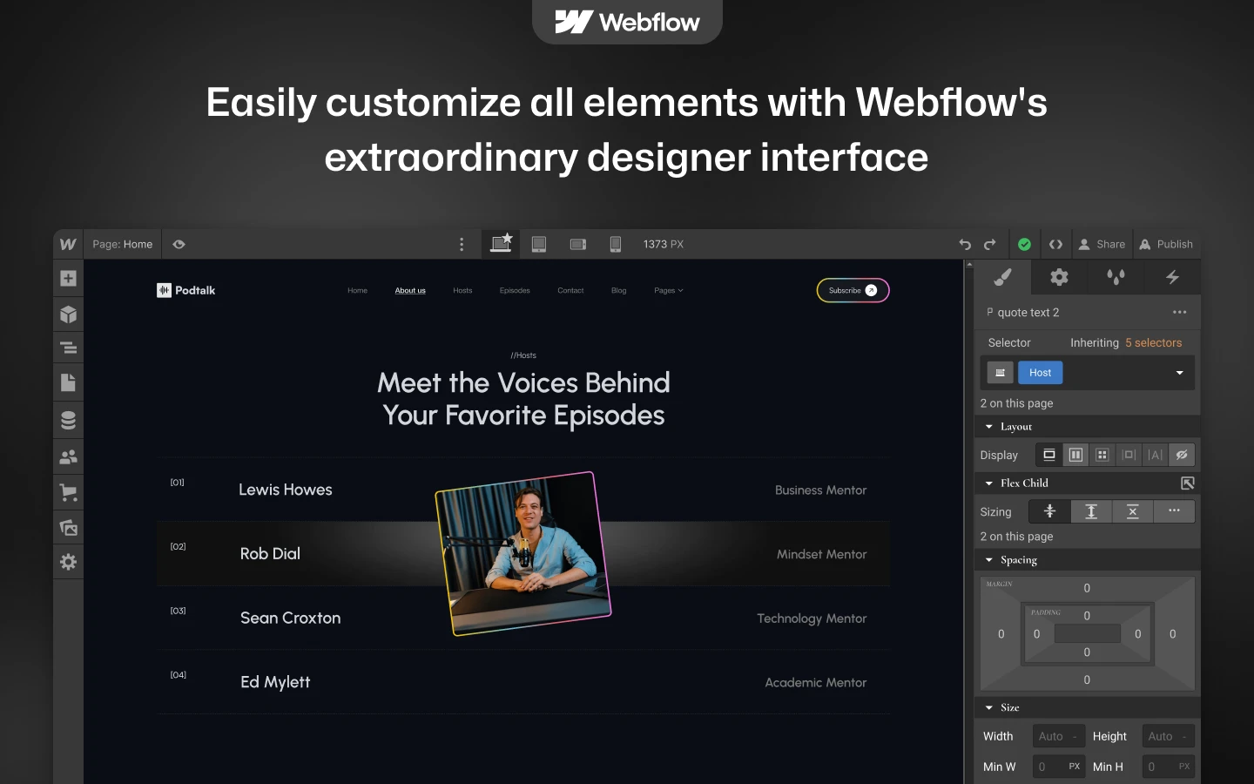Screen dimensions: 1254x784
Task: Collapse the Layout section
Action: (989, 427)
